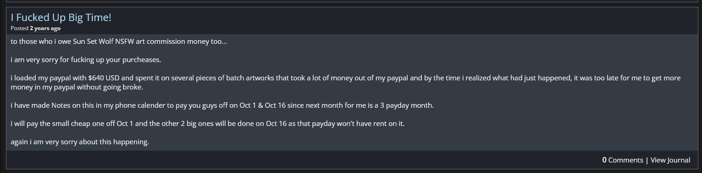This screenshot has height=173, width=702.
Task: Click the "2 years ago" posted timestamp
Action: (45, 28)
